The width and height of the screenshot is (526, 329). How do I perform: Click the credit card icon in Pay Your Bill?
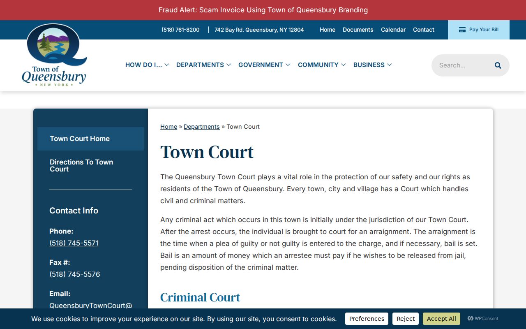tap(462, 30)
